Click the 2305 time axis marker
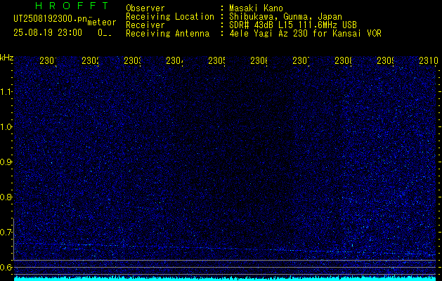The image size is (442, 281). (216, 60)
